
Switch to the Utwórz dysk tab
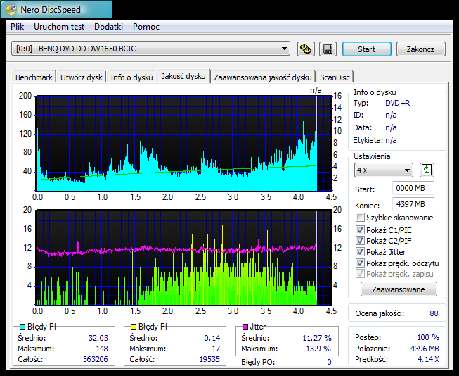(81, 77)
